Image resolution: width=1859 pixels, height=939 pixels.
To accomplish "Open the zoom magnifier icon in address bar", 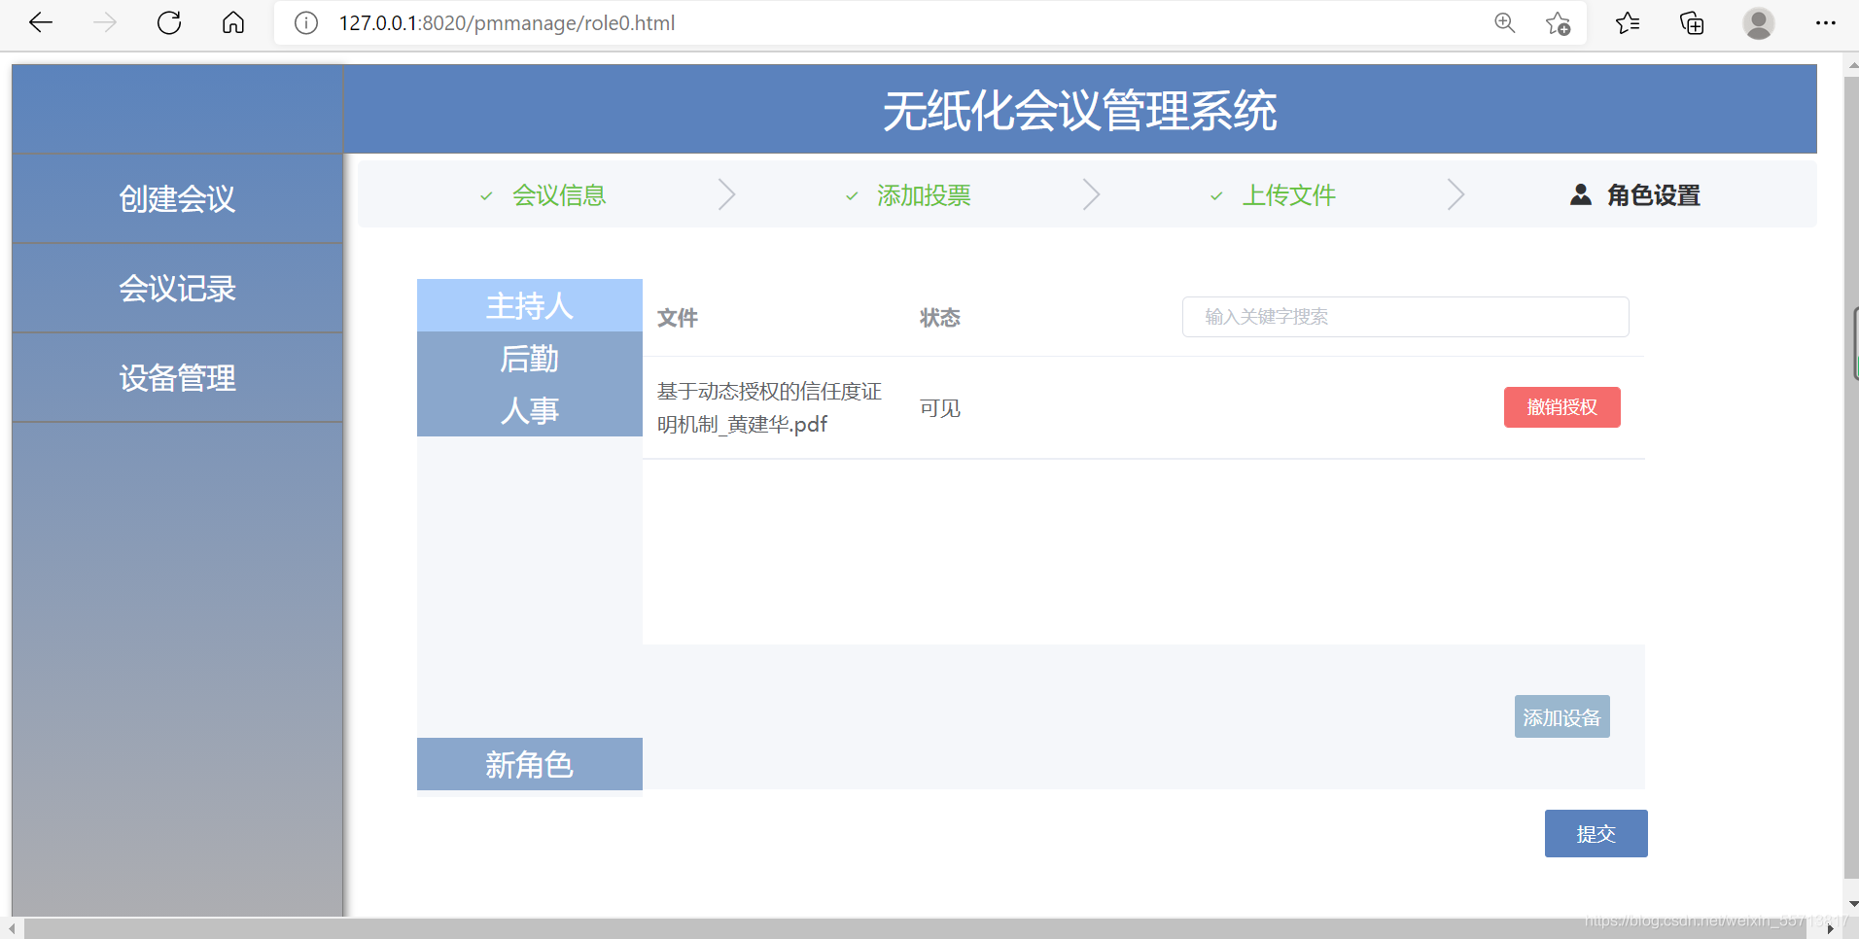I will [1505, 22].
